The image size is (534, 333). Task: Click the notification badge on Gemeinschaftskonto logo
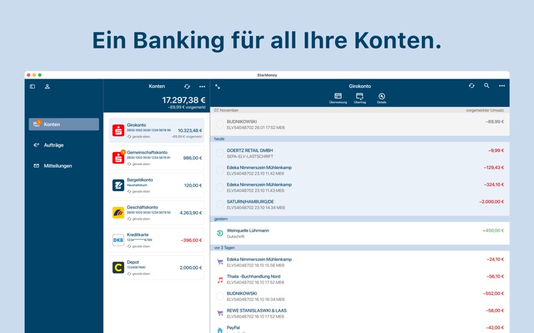[123, 153]
